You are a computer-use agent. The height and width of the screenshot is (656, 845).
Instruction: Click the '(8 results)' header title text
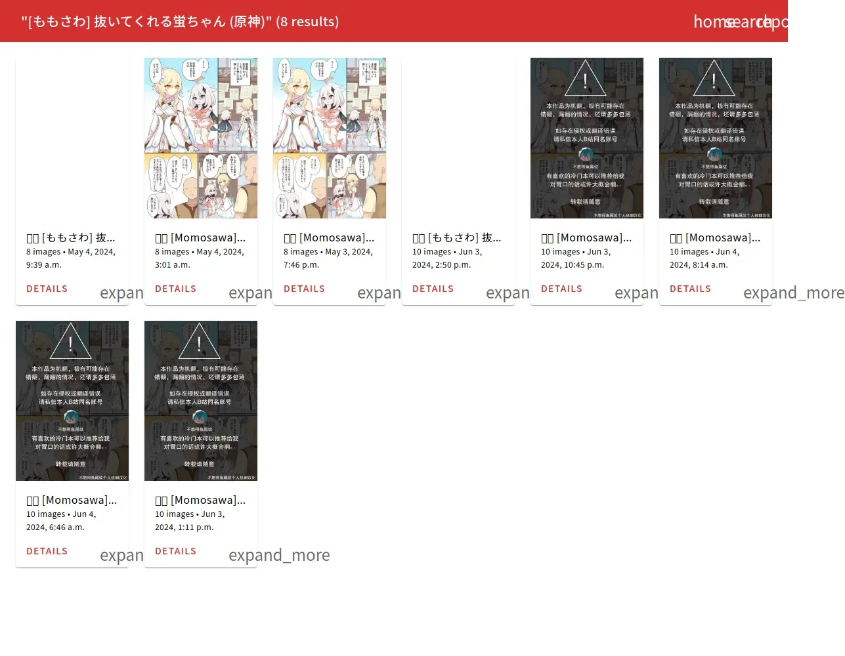coord(307,22)
